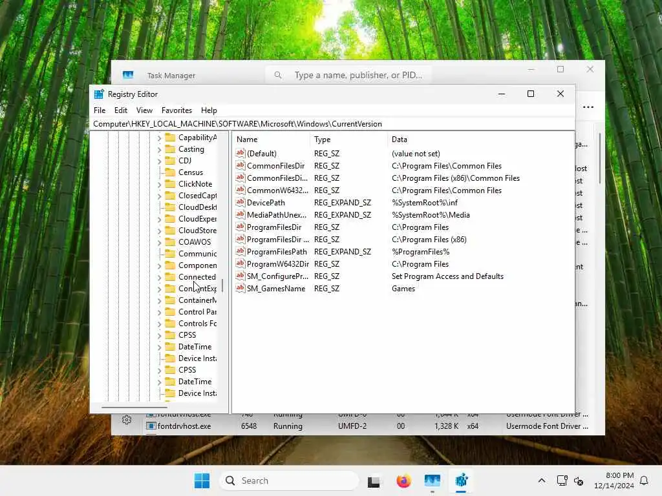Click the Task Manager window app icon
The height and width of the screenshot is (496, 662).
[128, 75]
